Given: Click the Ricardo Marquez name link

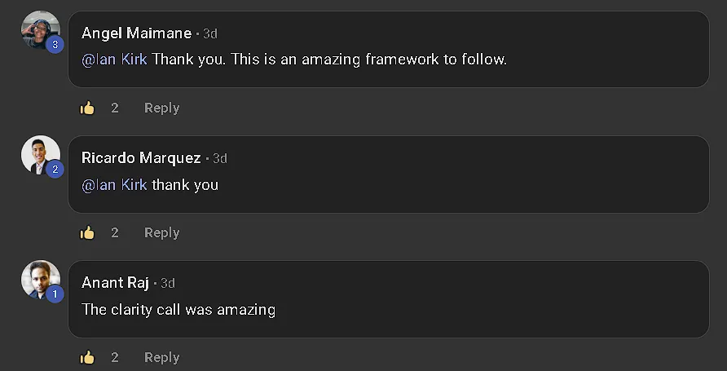Looking at the screenshot, I should click(141, 158).
